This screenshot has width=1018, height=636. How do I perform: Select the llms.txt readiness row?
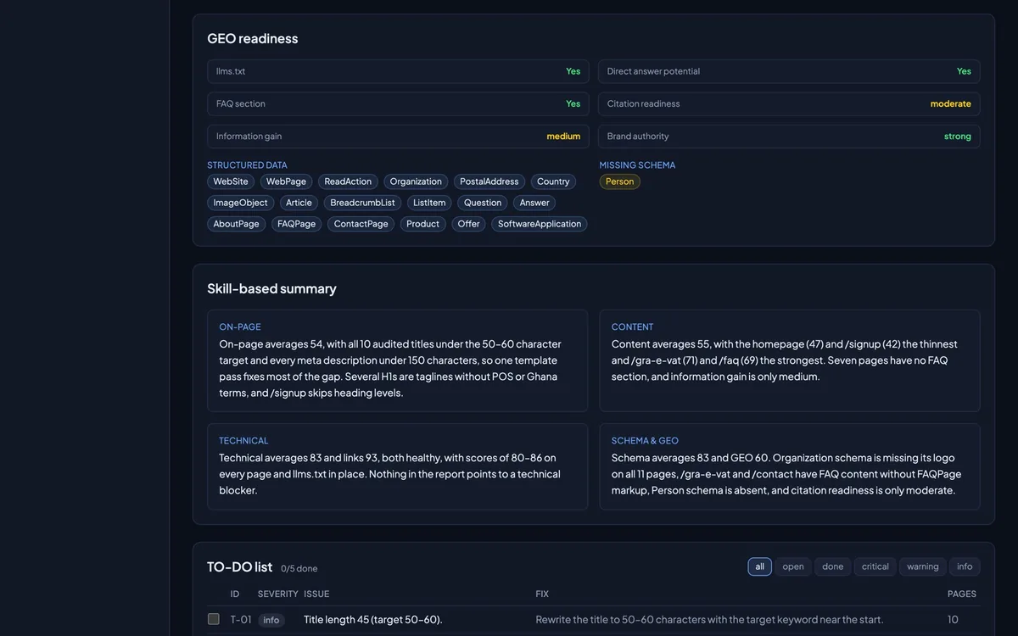point(398,71)
